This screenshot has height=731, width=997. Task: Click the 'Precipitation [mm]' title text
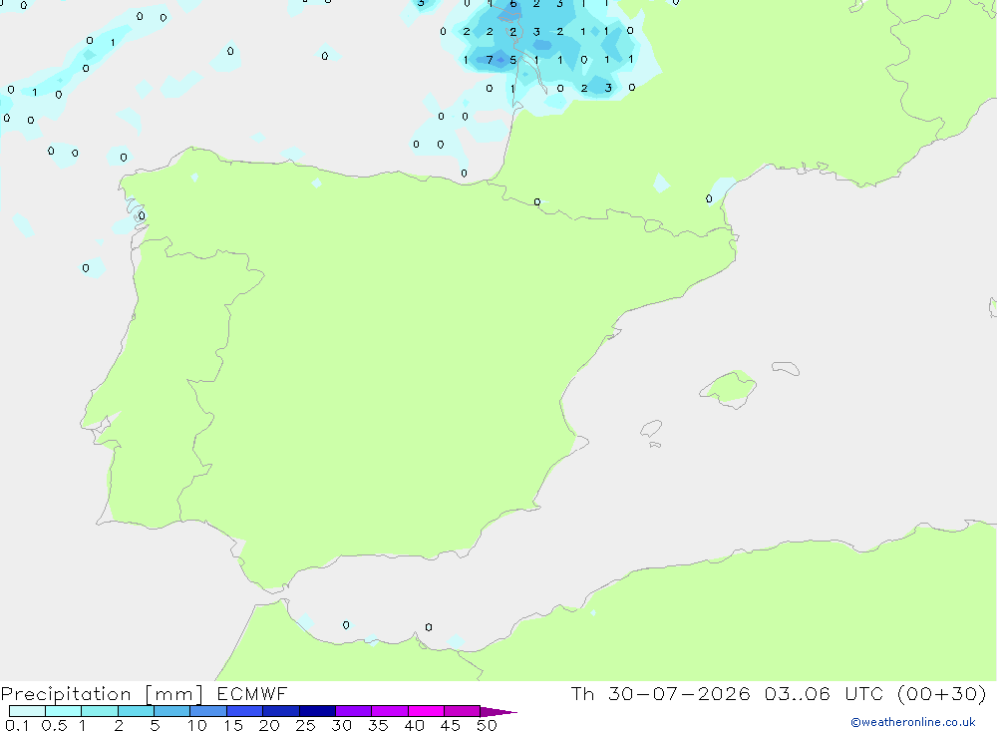coord(102,694)
